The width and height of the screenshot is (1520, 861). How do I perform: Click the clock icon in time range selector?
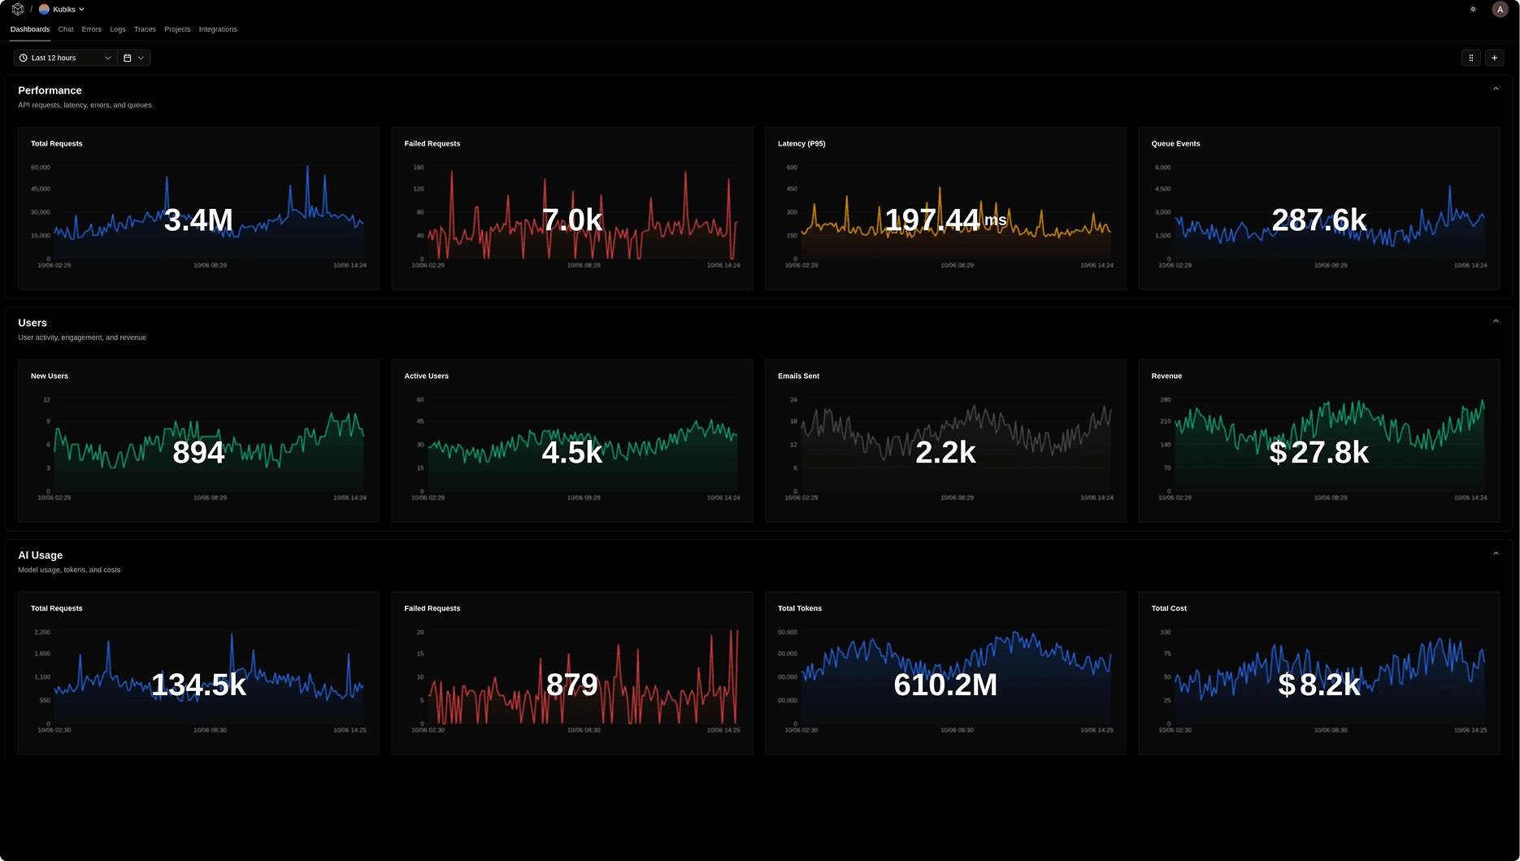(x=24, y=58)
